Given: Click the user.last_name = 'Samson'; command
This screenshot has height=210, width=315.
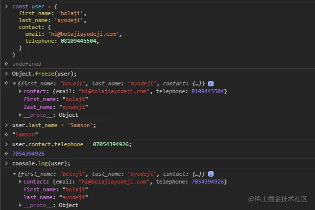Looking at the screenshot, I should coord(54,125).
